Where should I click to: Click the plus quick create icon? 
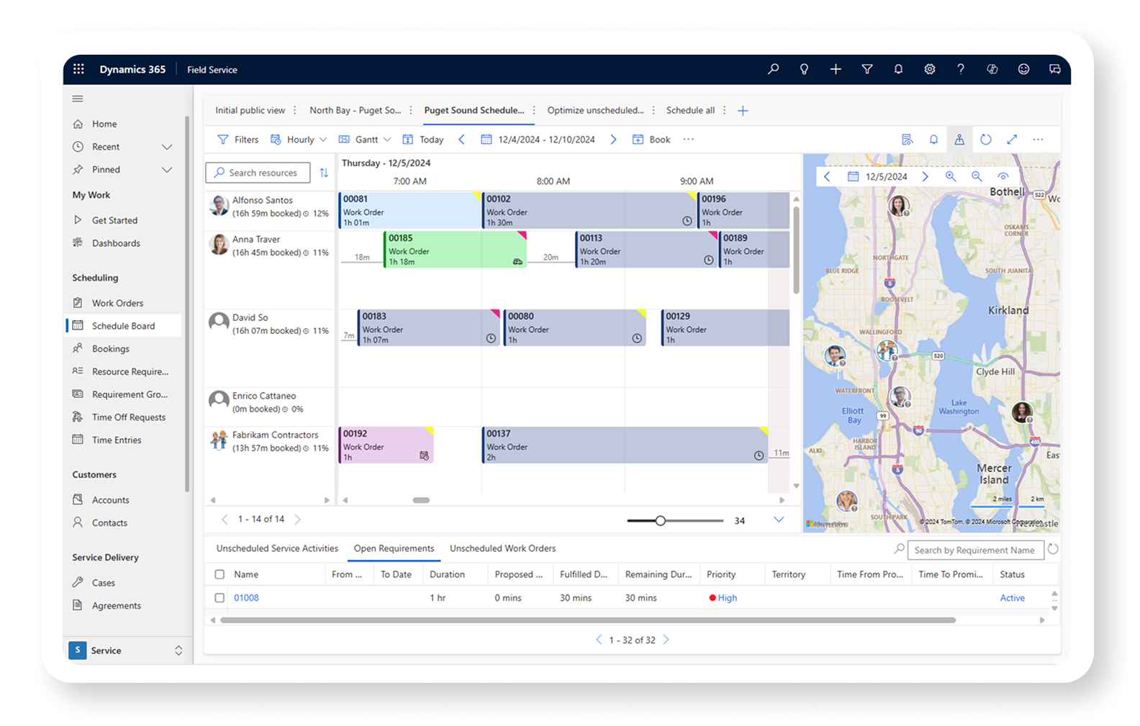point(836,69)
